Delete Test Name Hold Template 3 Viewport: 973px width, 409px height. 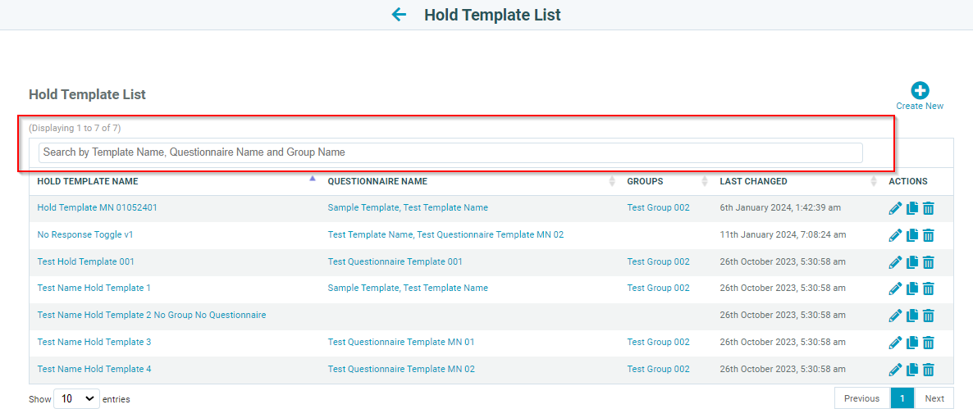[x=928, y=343]
